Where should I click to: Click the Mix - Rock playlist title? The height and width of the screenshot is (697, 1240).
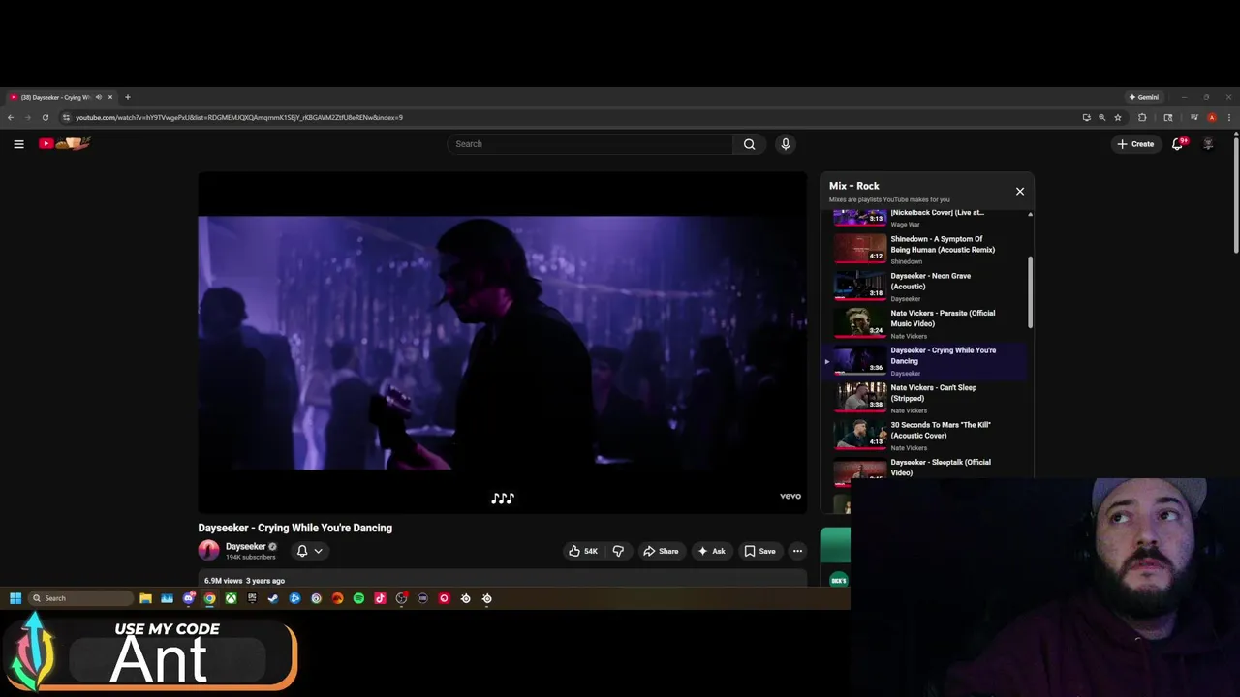[x=854, y=186]
